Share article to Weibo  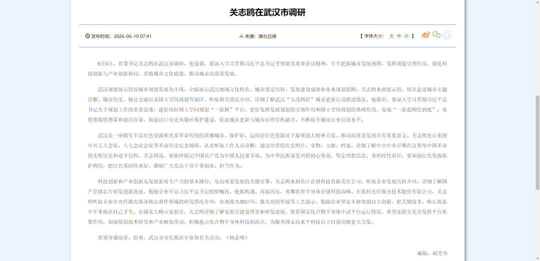(426, 35)
